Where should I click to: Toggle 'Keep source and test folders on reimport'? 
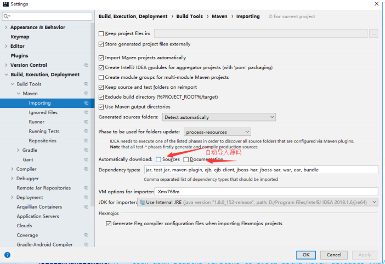pyautogui.click(x=101, y=87)
